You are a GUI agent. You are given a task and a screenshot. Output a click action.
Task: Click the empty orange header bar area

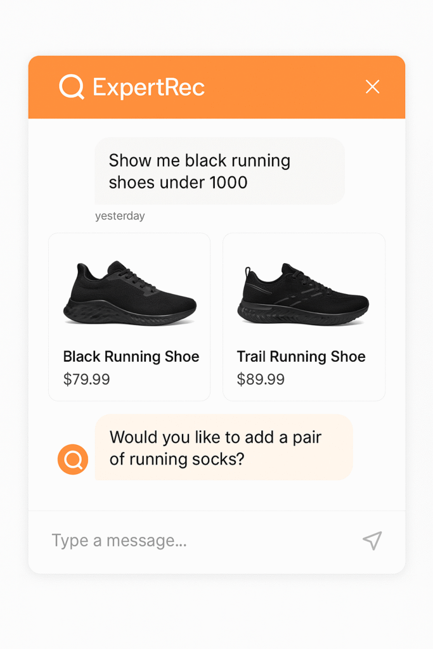pos(285,87)
